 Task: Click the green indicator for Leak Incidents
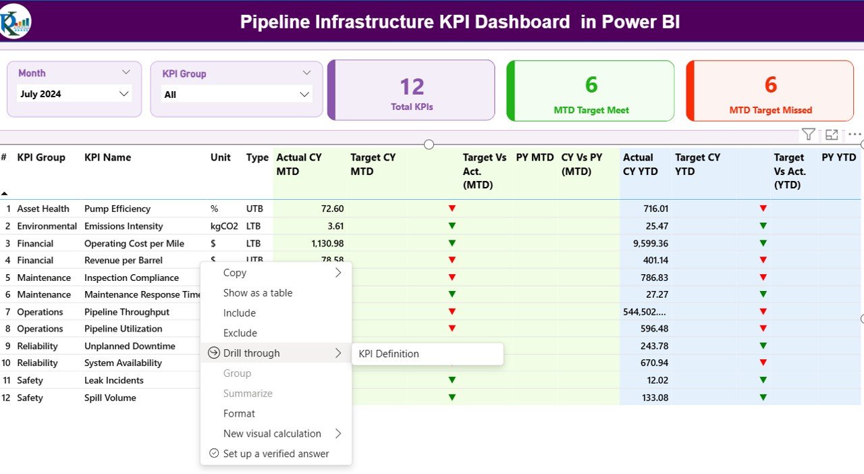[x=452, y=380]
